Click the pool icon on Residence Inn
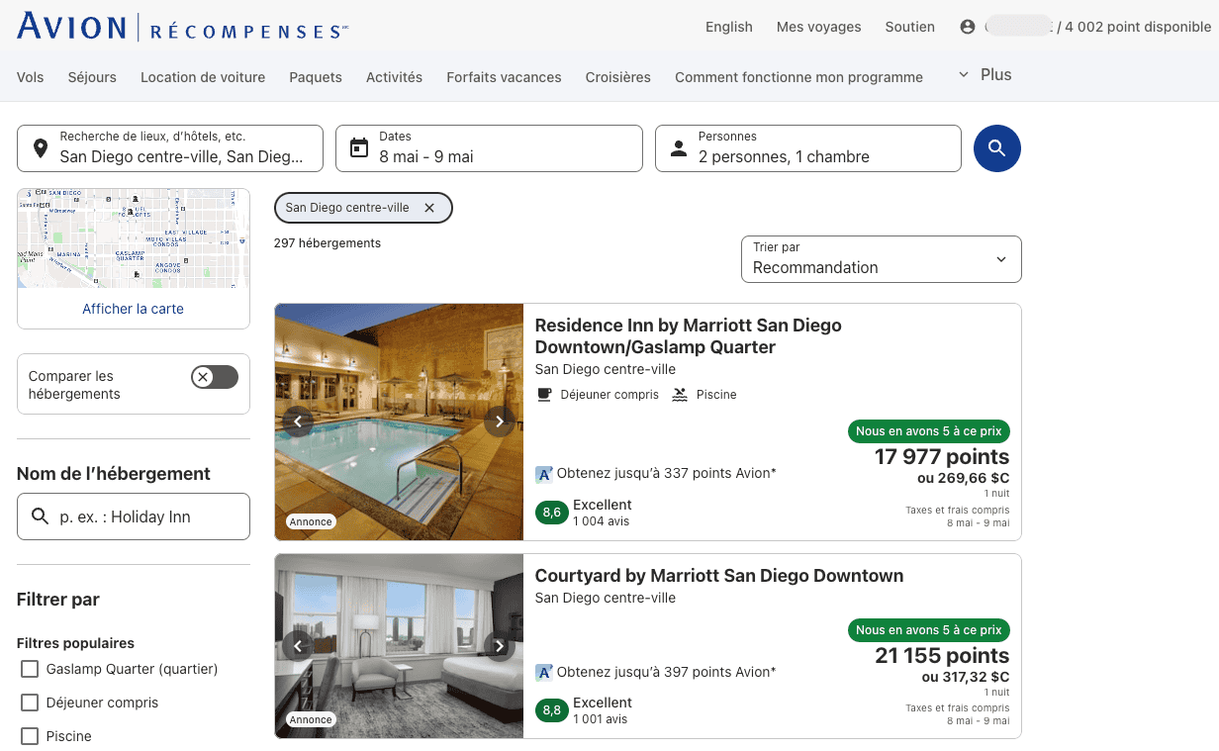Screen dimensions: 1219x751 680,395
